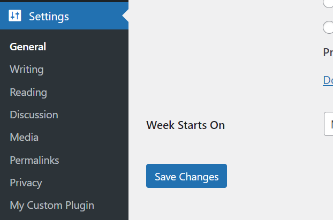
Task: Click the Week Starts On label
Action: click(185, 125)
